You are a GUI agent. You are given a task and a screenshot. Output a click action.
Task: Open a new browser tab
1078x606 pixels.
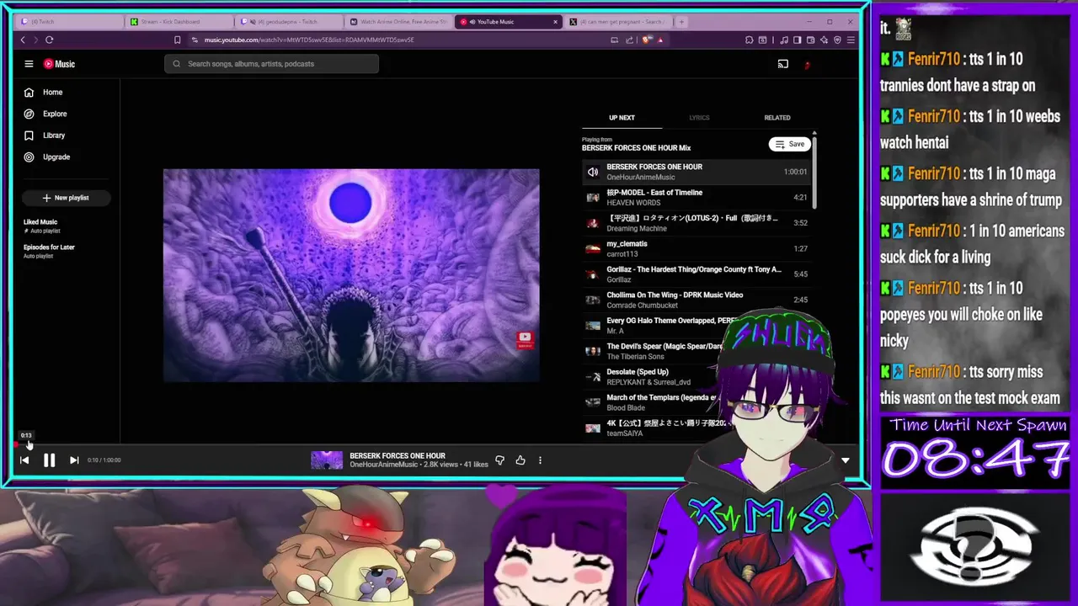[x=681, y=22]
